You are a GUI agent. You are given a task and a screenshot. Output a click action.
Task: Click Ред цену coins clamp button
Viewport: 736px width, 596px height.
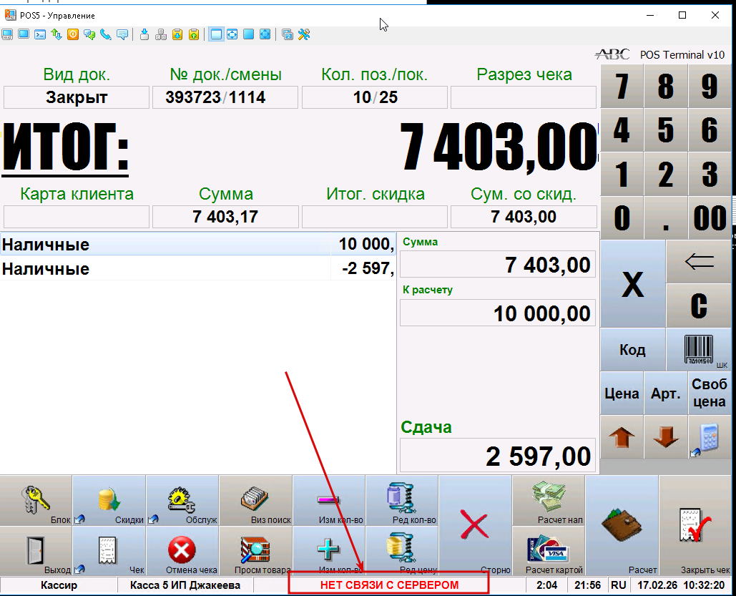pyautogui.click(x=402, y=551)
